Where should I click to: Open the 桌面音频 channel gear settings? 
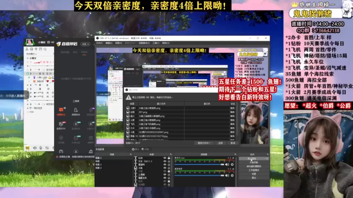(x=232, y=175)
